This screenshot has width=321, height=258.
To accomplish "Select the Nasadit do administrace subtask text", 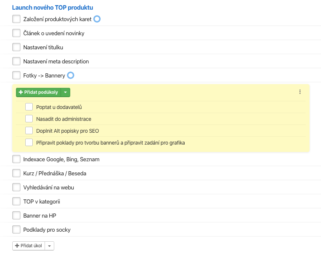I will coord(64,119).
